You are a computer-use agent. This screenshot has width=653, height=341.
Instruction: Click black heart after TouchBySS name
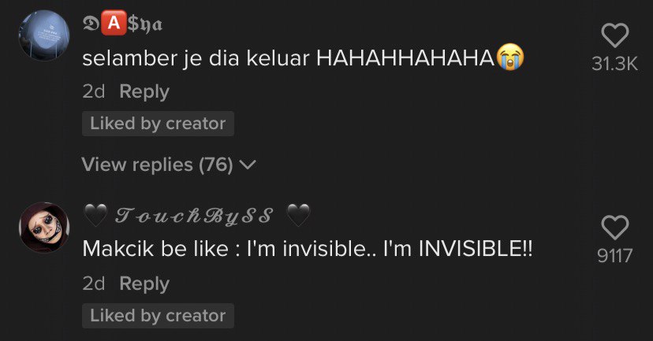click(x=298, y=215)
